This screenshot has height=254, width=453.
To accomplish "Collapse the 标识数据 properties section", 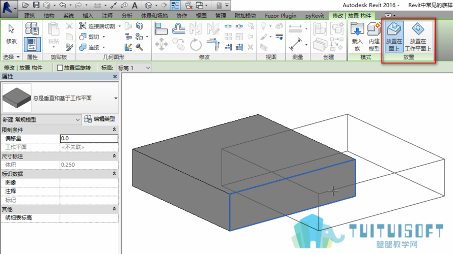I will coord(115,174).
